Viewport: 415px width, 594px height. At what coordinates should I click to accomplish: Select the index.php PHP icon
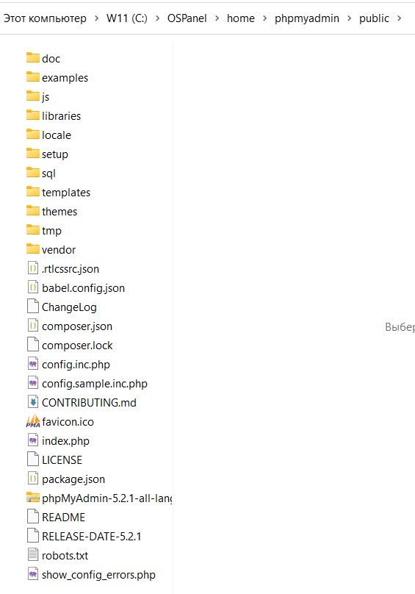33,440
